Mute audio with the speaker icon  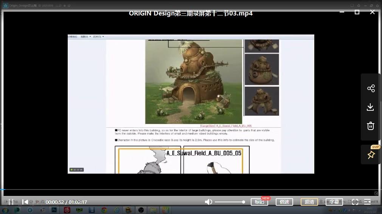click(208, 202)
